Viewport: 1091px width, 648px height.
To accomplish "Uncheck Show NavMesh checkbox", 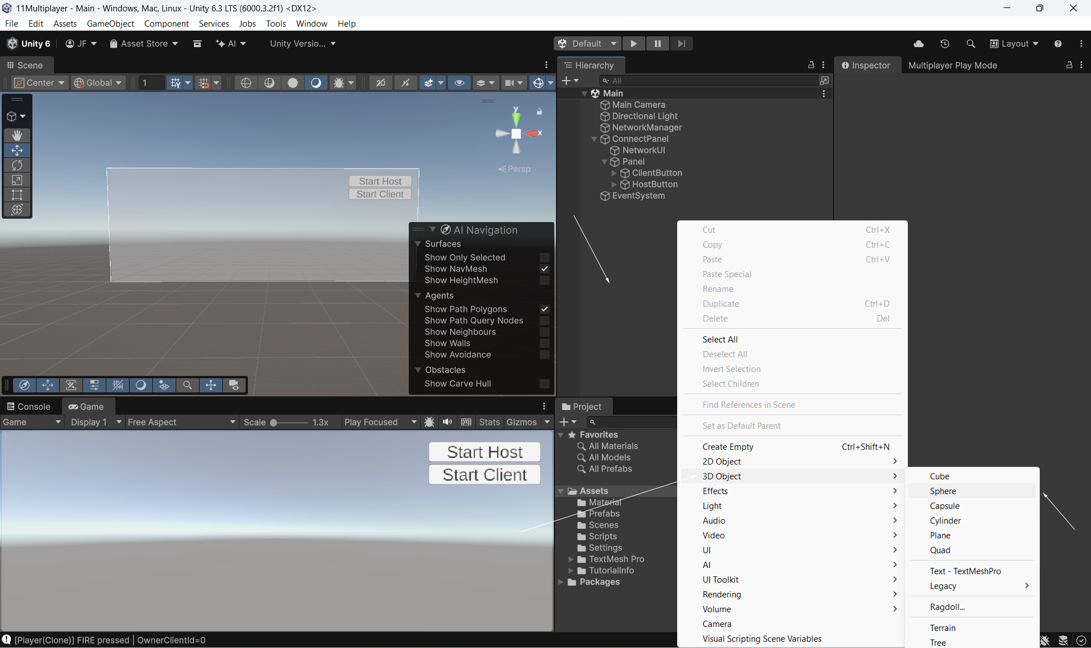I will click(x=544, y=269).
